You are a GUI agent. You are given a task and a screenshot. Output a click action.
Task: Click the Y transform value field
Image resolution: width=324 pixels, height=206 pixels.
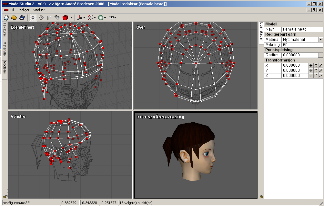tap(295, 70)
